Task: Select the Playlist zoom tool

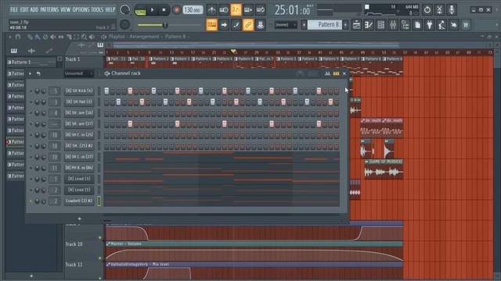Action: [x=84, y=37]
